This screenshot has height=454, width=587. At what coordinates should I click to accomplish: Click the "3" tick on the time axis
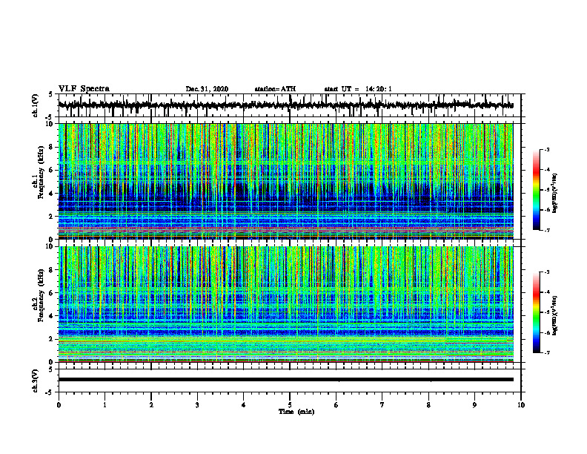pos(197,405)
